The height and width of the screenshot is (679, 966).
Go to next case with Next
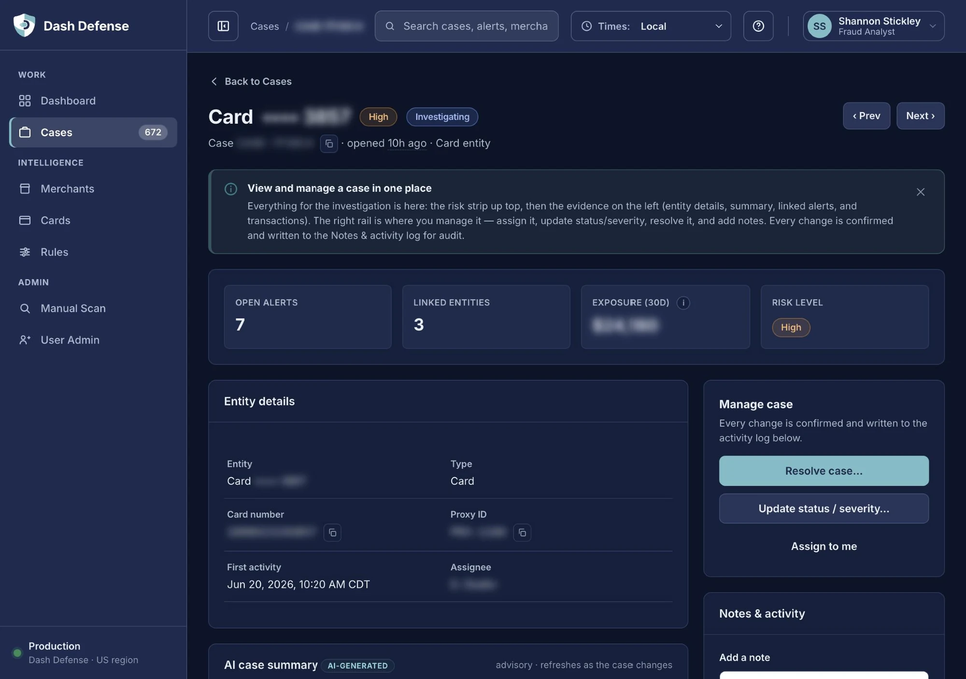[920, 116]
